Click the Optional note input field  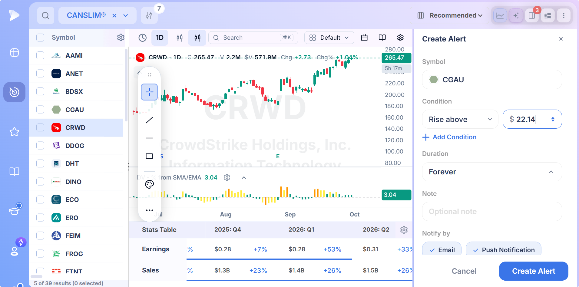click(x=492, y=212)
